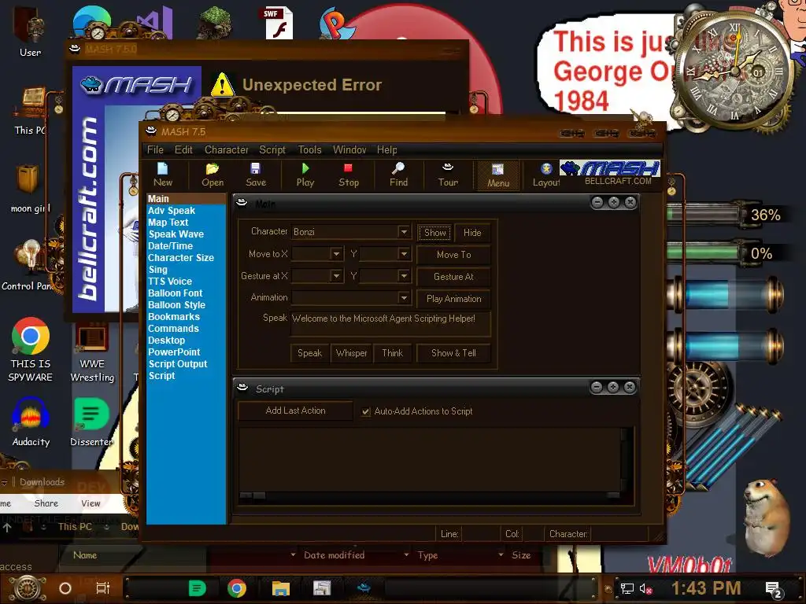Click the network tray icon

click(x=627, y=588)
